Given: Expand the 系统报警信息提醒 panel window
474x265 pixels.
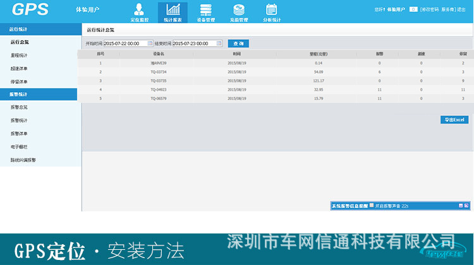Looking at the screenshot, I should click(x=466, y=206).
